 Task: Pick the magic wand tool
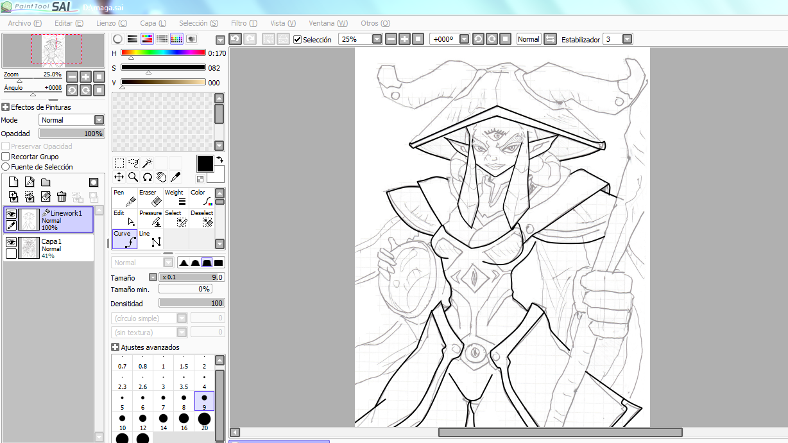pyautogui.click(x=148, y=163)
